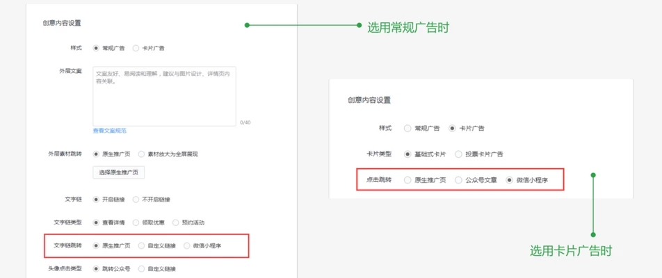662x278 pixels.
Task: Enable 开启链接 for 文字链
Action: coord(96,199)
